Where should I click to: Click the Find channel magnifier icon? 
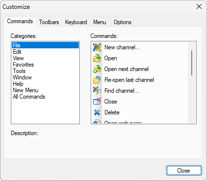coord(97,91)
